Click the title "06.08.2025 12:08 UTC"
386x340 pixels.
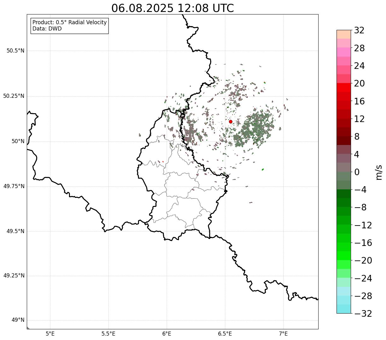pos(173,8)
